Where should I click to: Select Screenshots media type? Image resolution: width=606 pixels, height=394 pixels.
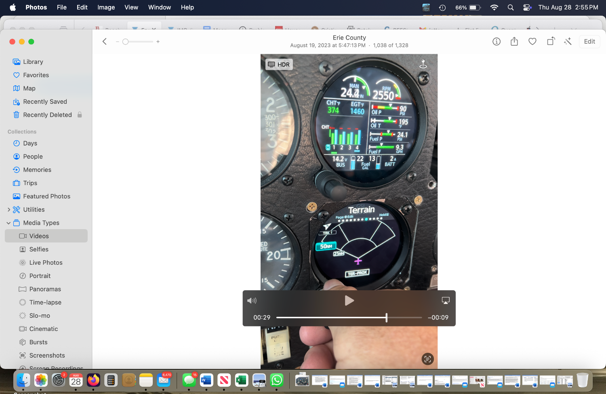coord(46,356)
